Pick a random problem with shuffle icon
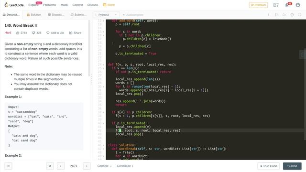Viewport: 306px width, 172px height. point(50,166)
